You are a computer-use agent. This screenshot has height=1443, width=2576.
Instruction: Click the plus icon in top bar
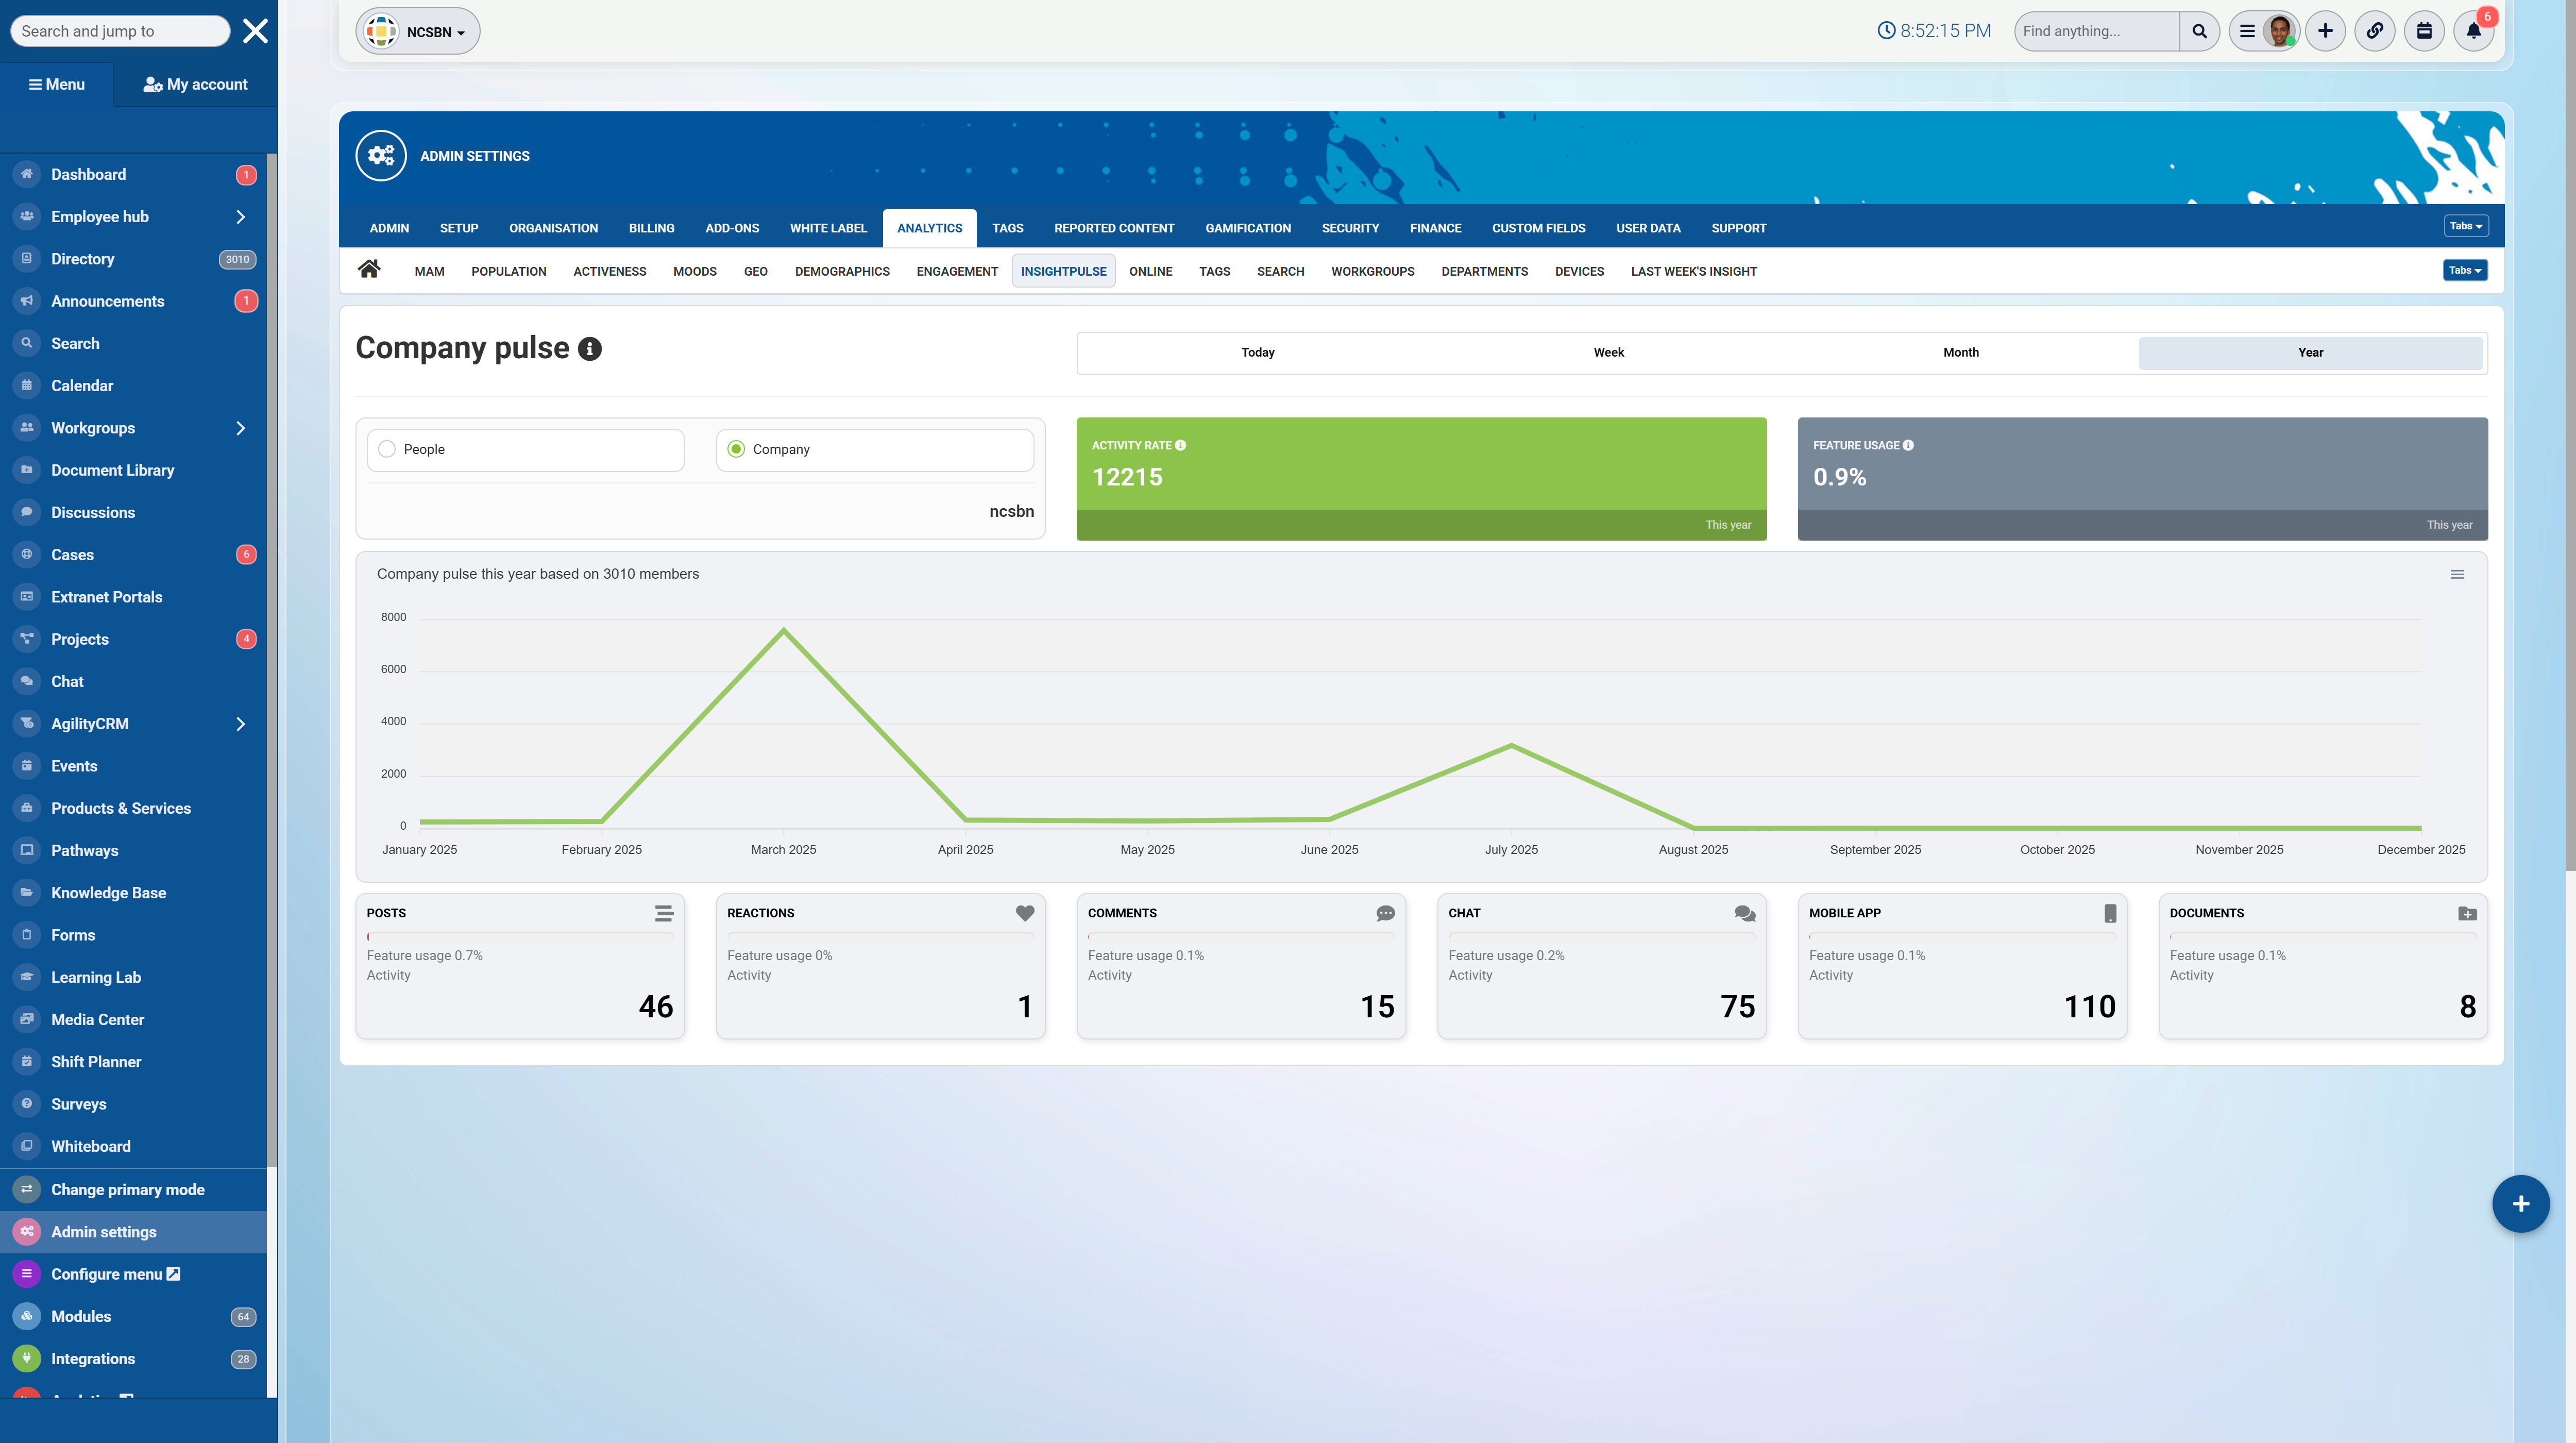[x=2325, y=31]
